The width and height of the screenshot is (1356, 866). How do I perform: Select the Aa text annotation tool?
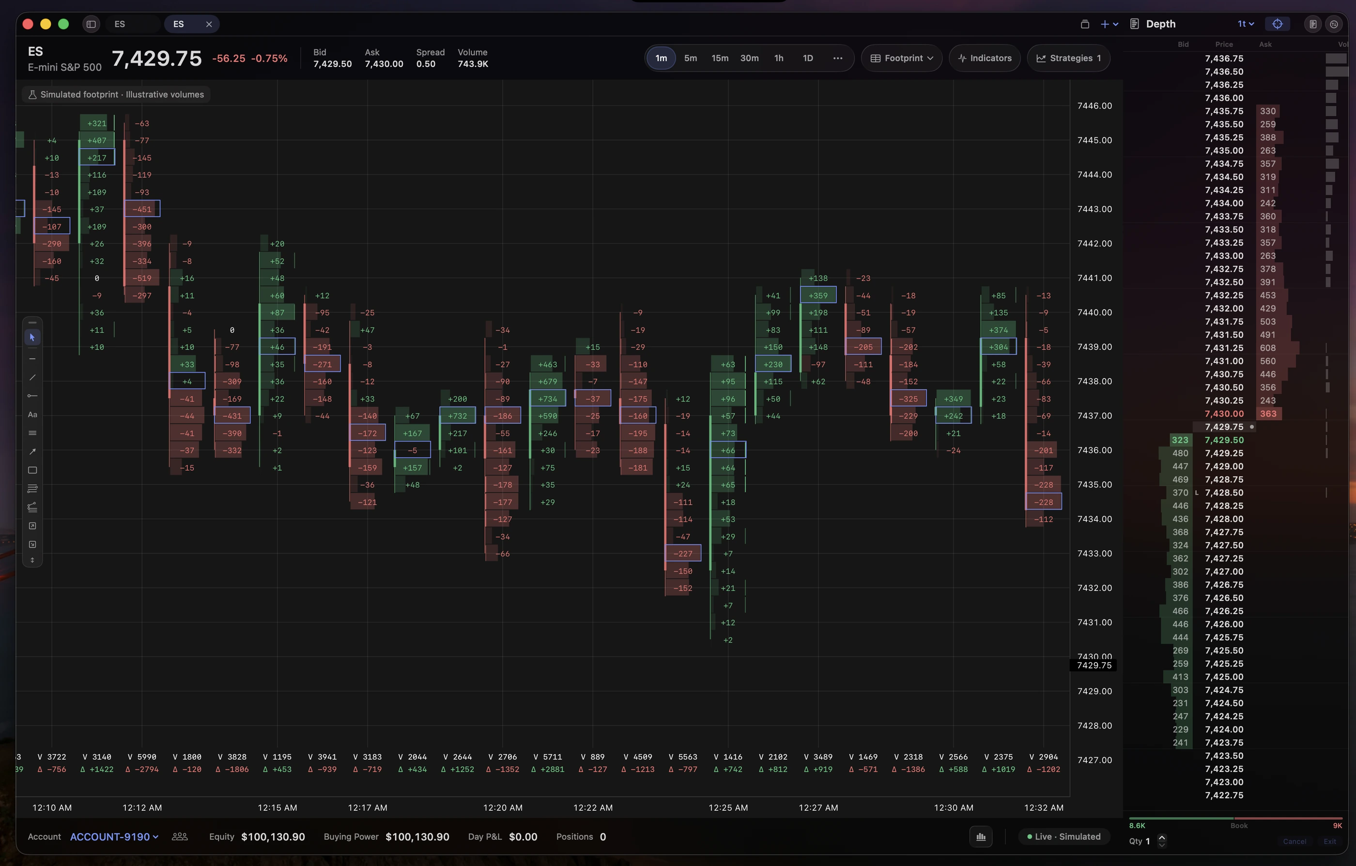coord(32,415)
